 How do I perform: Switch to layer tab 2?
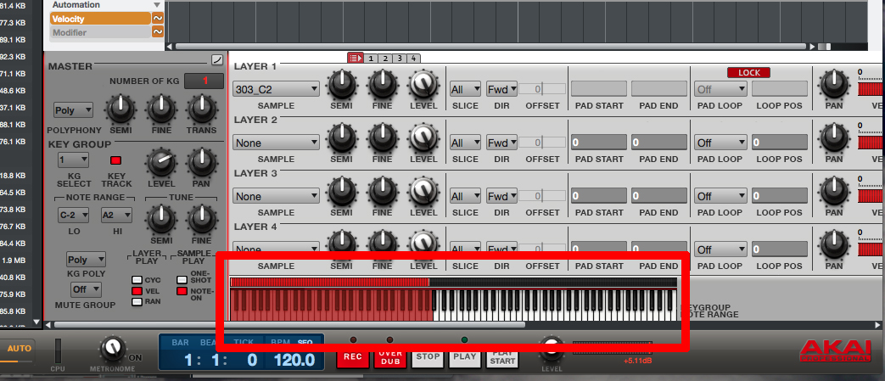click(385, 58)
